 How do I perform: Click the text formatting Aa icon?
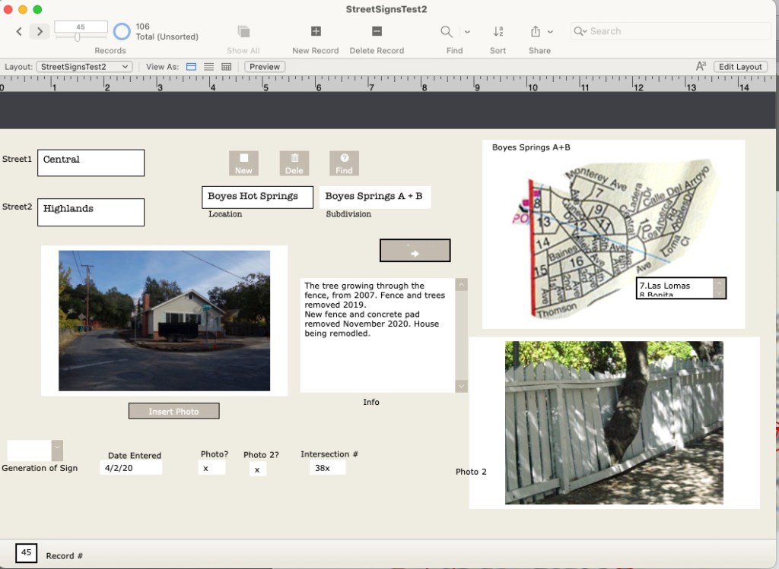click(701, 67)
